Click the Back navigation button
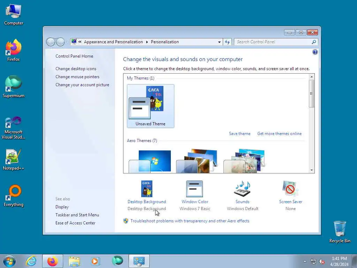Screen dimensions: 357x268 click(51, 42)
